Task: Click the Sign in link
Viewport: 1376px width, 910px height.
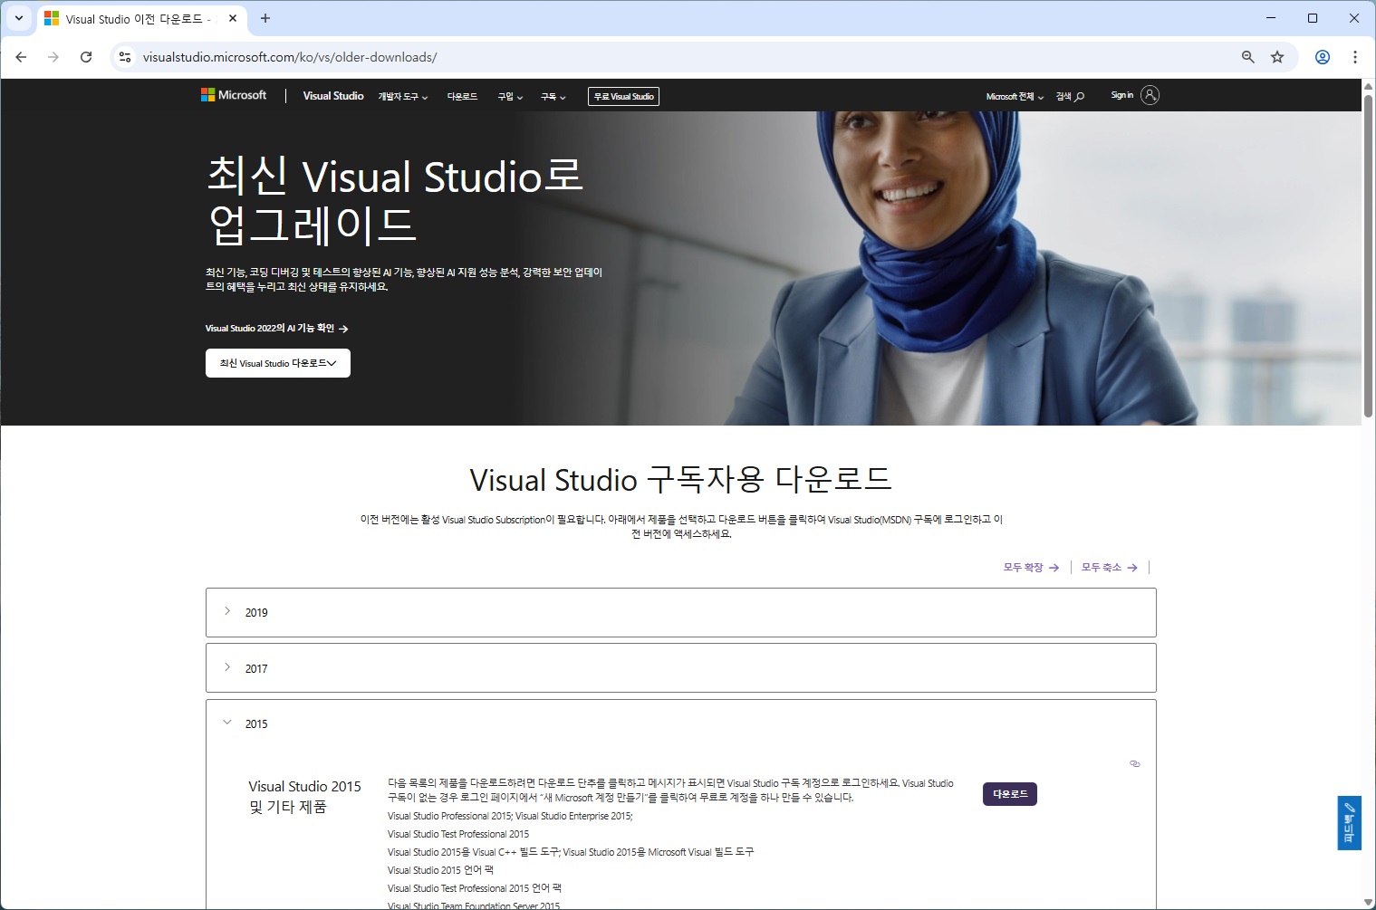Action: pyautogui.click(x=1121, y=95)
